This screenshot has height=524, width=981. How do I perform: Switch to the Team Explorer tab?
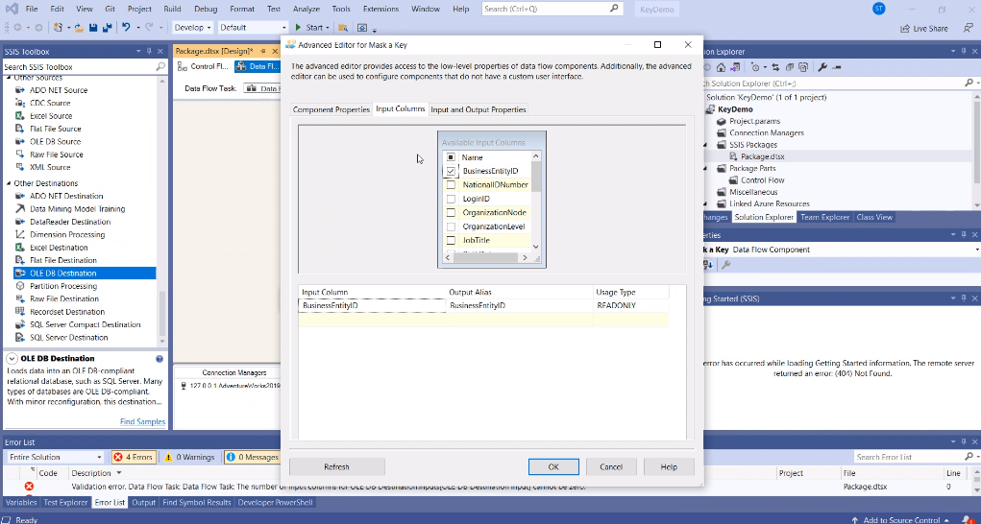click(826, 217)
